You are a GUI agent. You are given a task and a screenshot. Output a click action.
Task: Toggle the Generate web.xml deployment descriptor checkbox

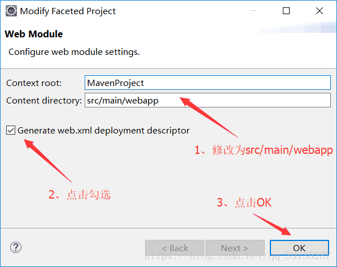[x=11, y=130]
